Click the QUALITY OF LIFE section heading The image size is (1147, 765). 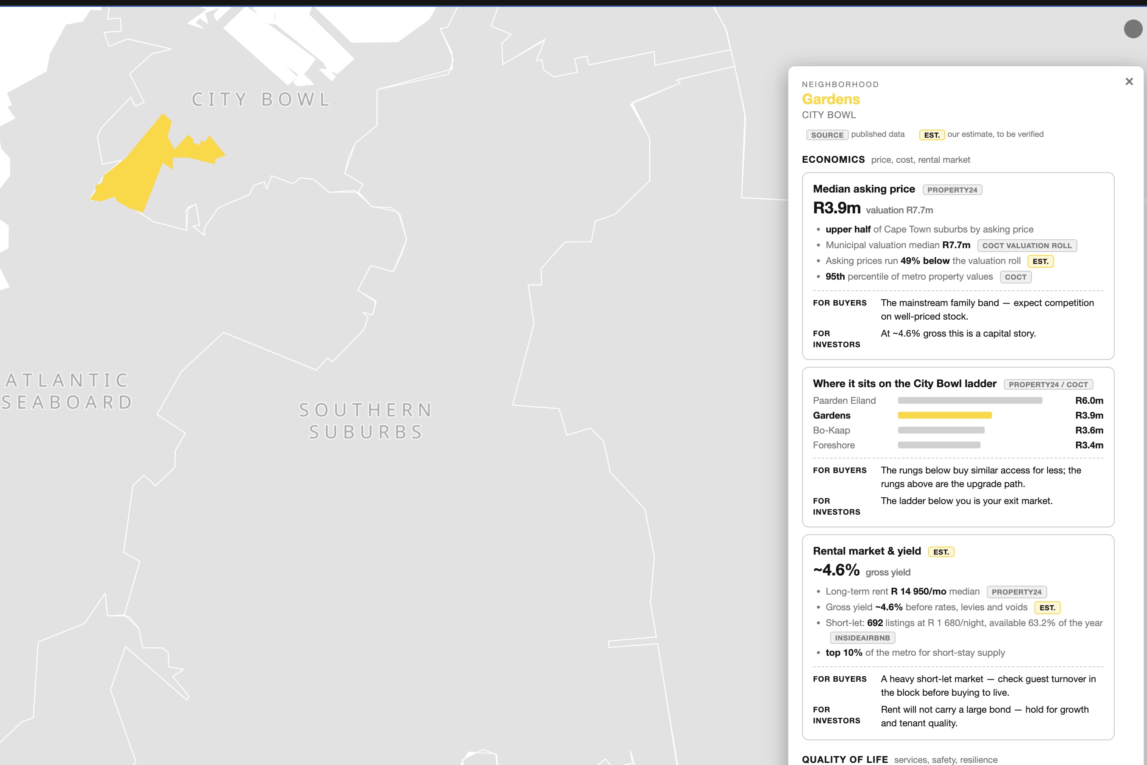tap(845, 759)
